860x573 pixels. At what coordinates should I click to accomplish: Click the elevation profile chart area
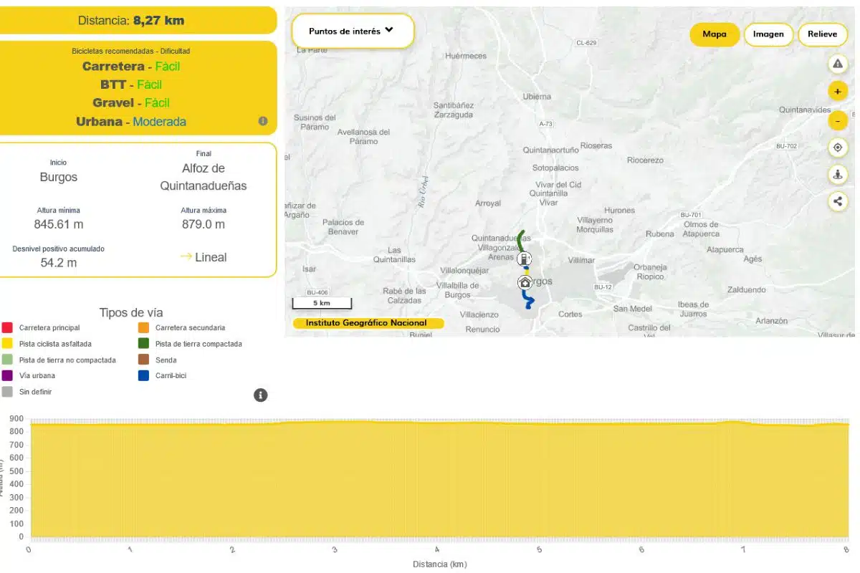tap(439, 480)
